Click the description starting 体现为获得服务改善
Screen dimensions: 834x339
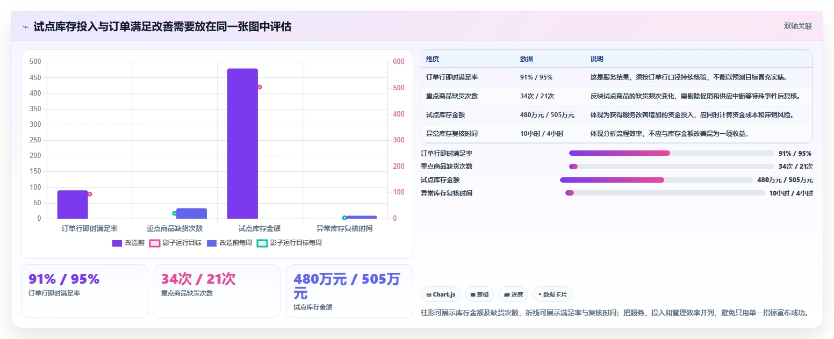693,115
